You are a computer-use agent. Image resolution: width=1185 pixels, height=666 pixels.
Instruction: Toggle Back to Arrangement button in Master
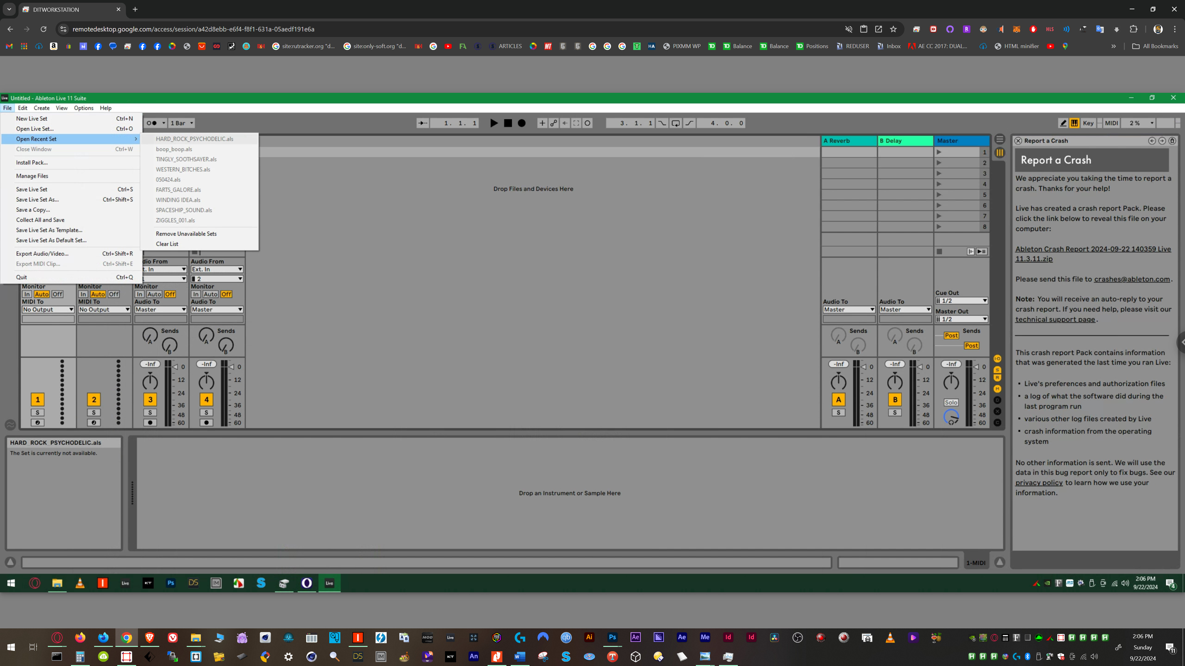pyautogui.click(x=981, y=251)
